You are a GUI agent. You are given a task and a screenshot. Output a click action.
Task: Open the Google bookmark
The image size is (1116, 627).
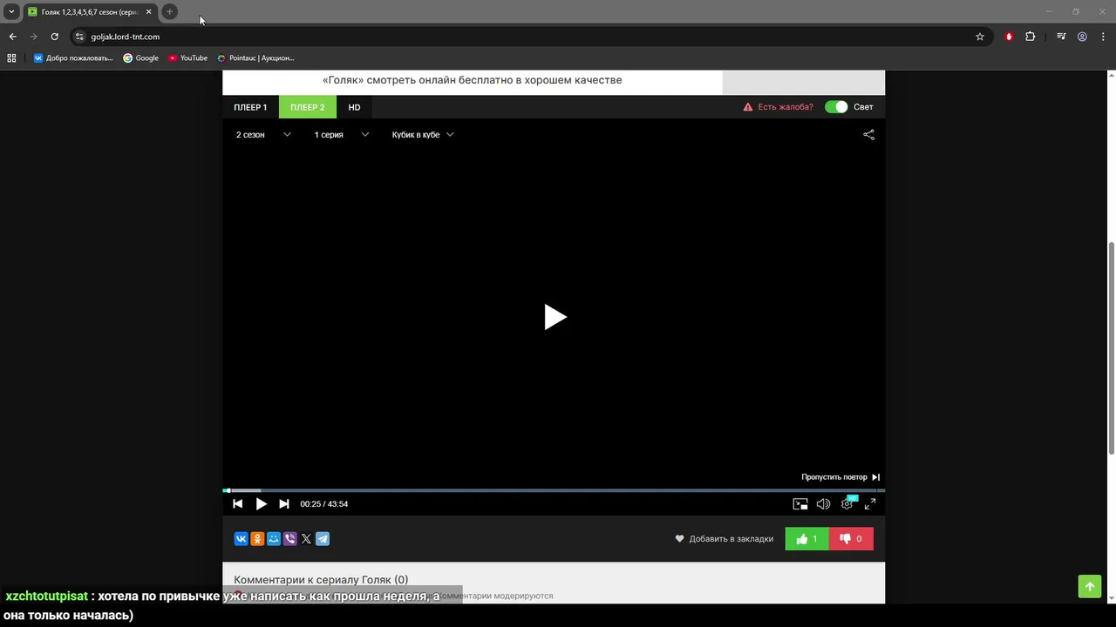point(140,58)
